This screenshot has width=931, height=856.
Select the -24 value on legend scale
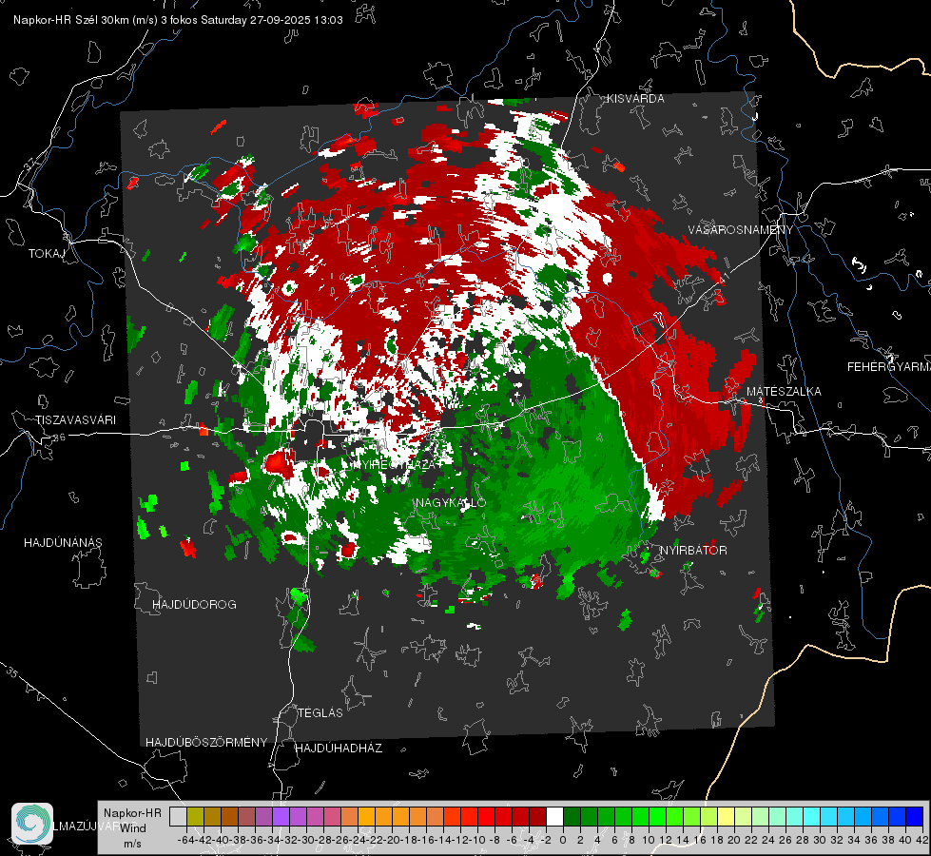358,840
